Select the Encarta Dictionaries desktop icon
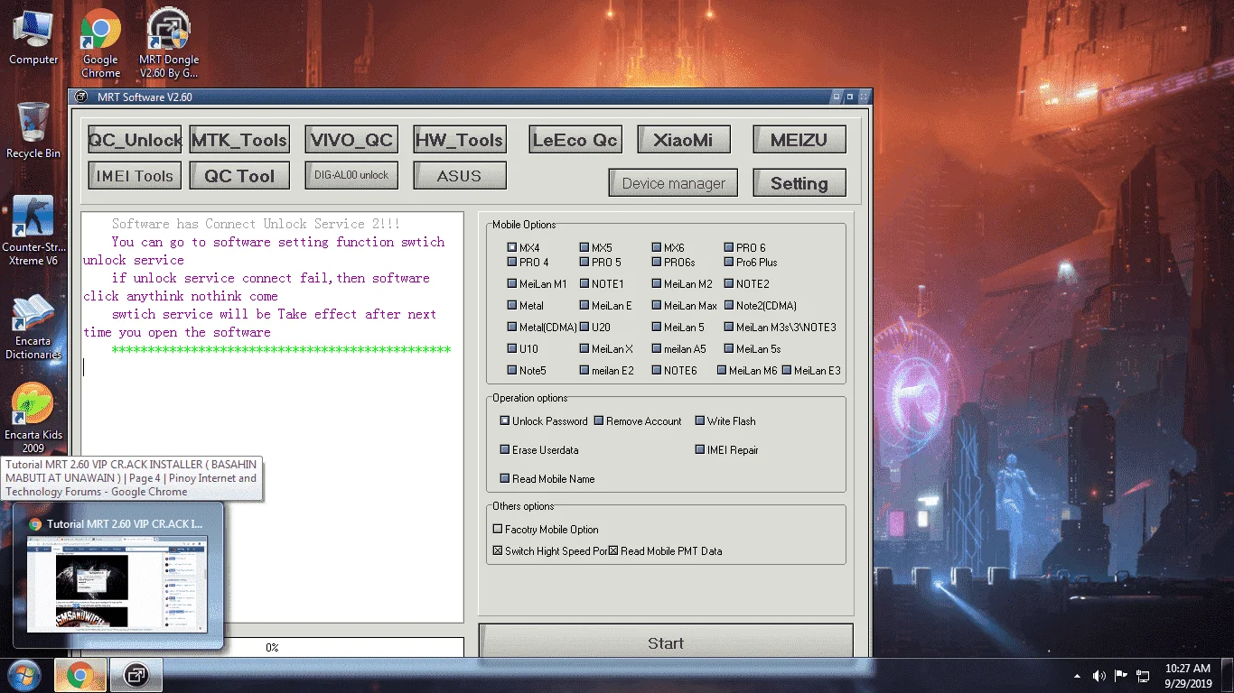 click(33, 327)
